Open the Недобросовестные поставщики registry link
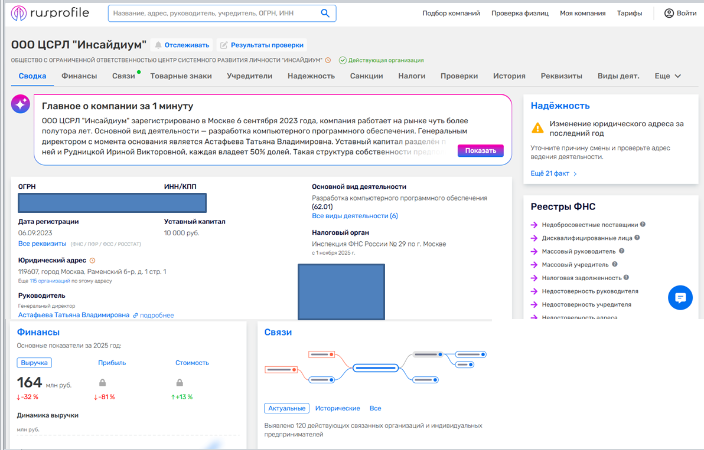Viewport: 704px width, 450px height. click(590, 225)
